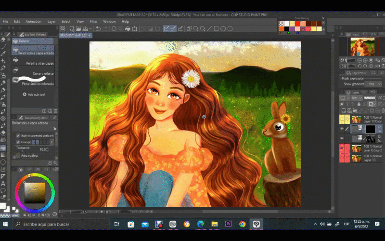Choose the 'Referir a otras capas' sub tool
This screenshot has height=241, width=385.
[39, 63]
